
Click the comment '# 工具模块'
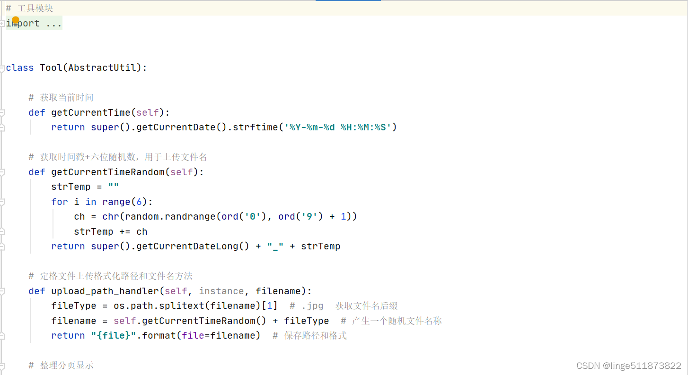29,8
